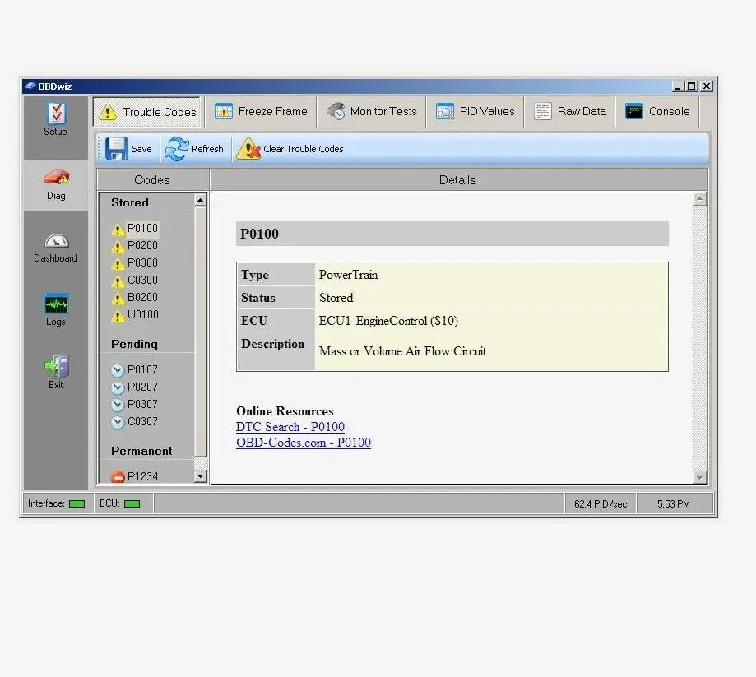Switch to the PID Values tab

click(475, 111)
